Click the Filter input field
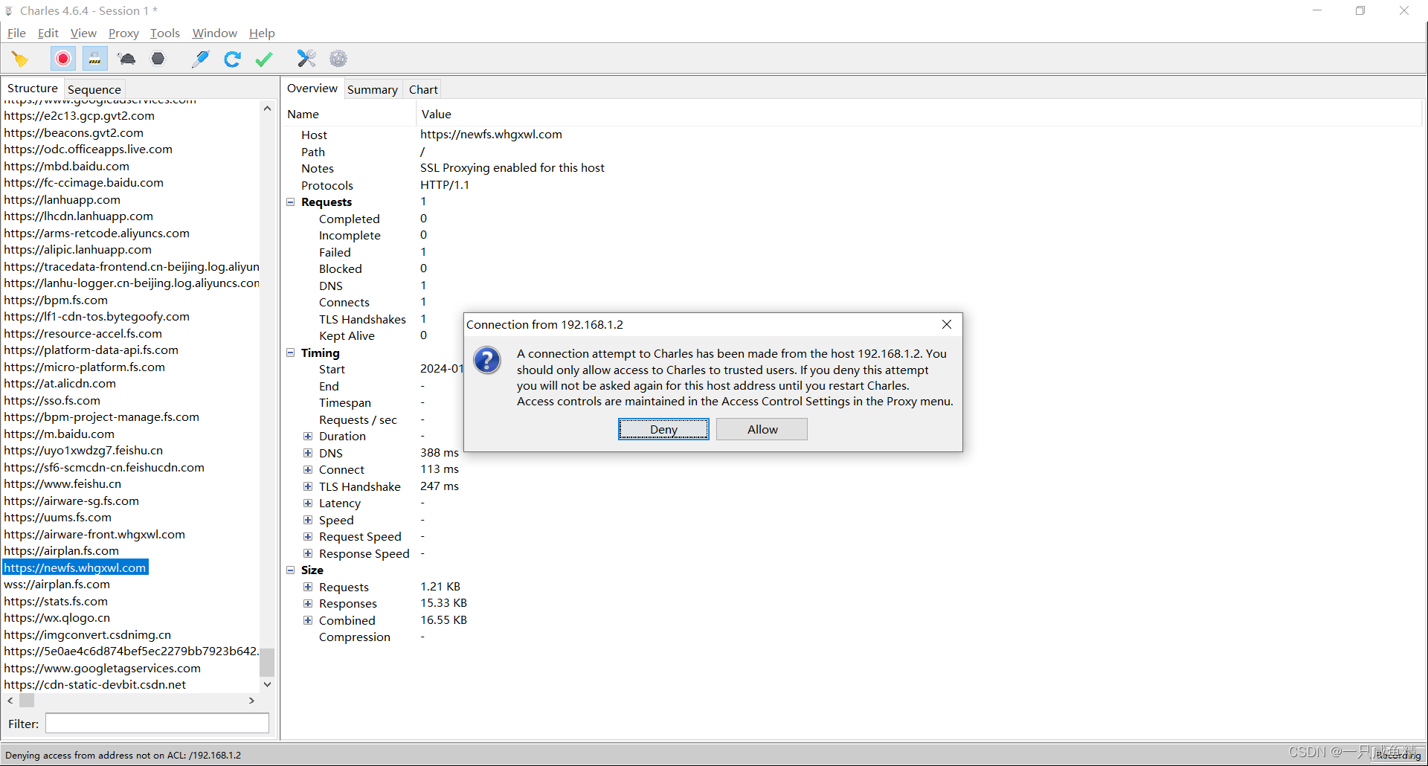The height and width of the screenshot is (766, 1428). (x=157, y=724)
